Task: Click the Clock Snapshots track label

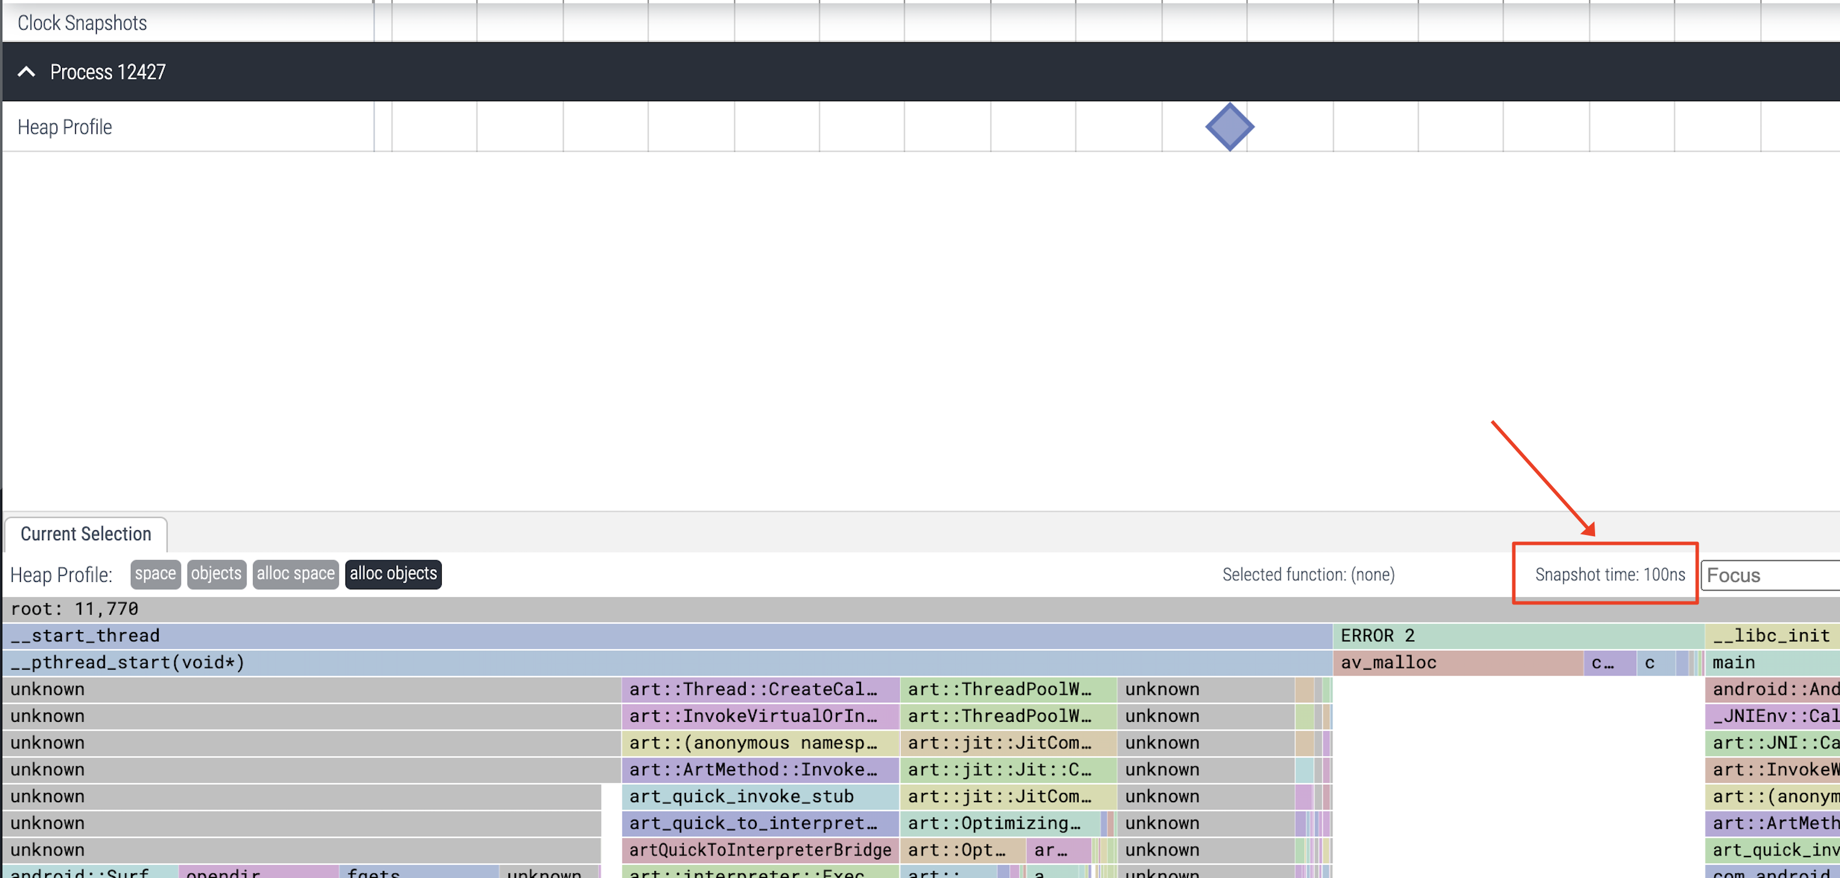Action: [83, 22]
